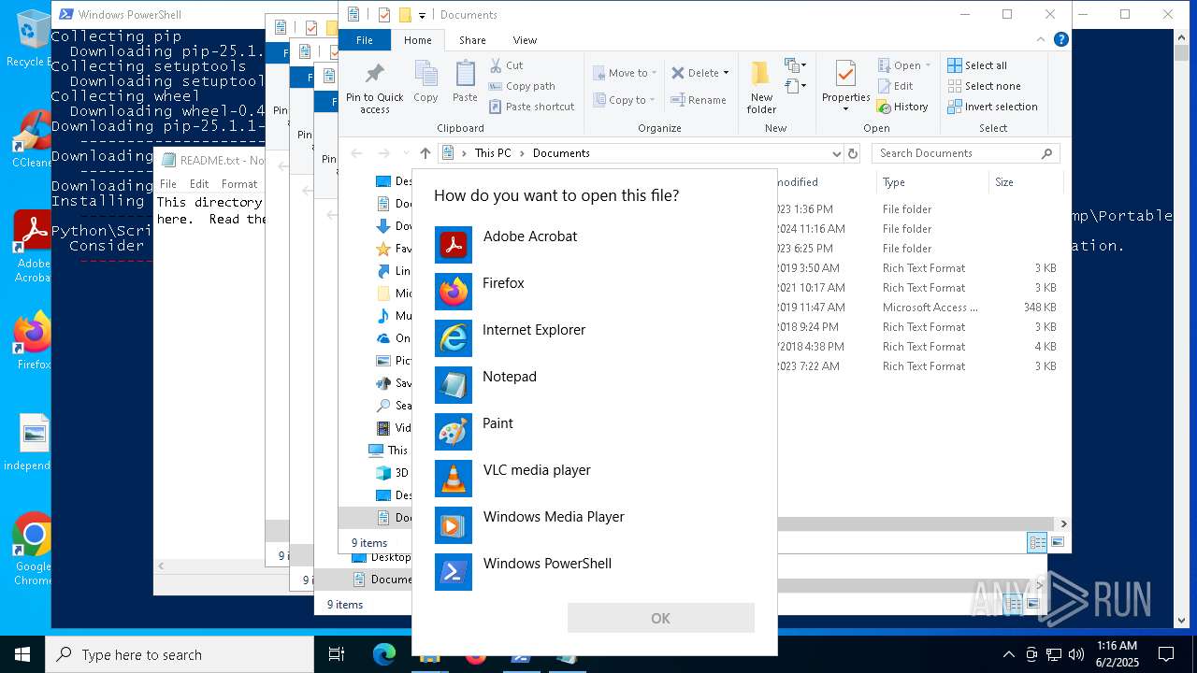
Task: Launch Microsoft Edge from the taskbar
Action: point(384,654)
